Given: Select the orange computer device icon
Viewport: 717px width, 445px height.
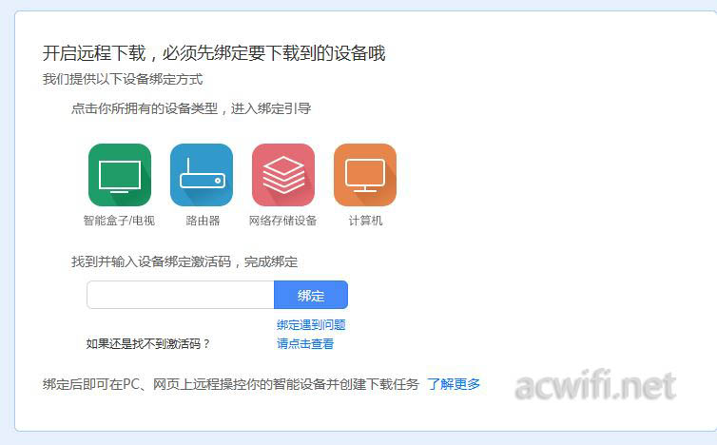Looking at the screenshot, I should (x=365, y=175).
